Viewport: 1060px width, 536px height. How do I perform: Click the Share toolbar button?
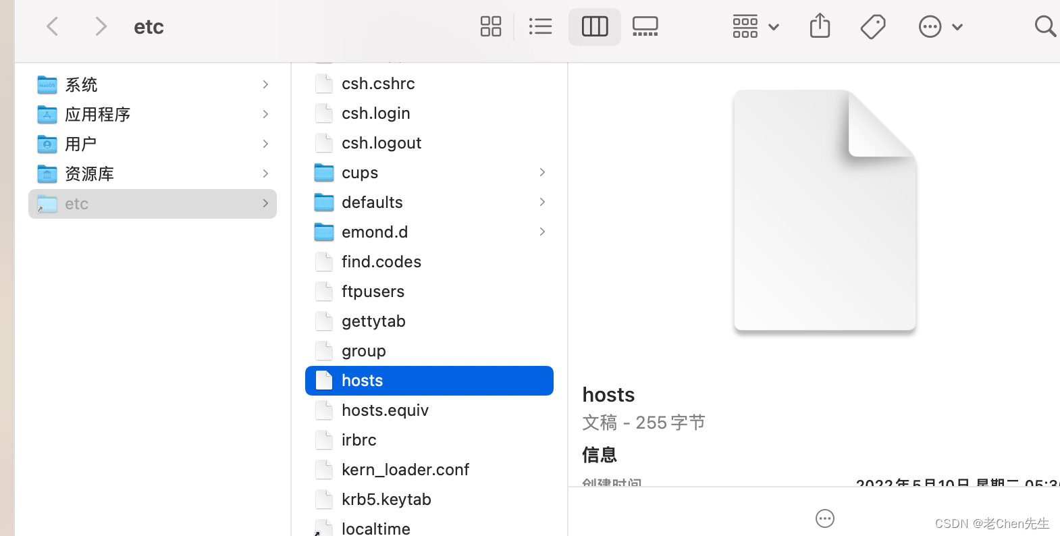(x=820, y=26)
